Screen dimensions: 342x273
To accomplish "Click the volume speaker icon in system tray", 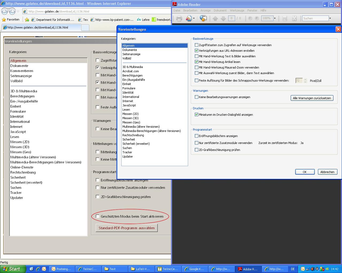I will click(312, 269).
